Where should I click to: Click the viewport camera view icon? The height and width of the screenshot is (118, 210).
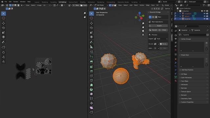[143, 31]
